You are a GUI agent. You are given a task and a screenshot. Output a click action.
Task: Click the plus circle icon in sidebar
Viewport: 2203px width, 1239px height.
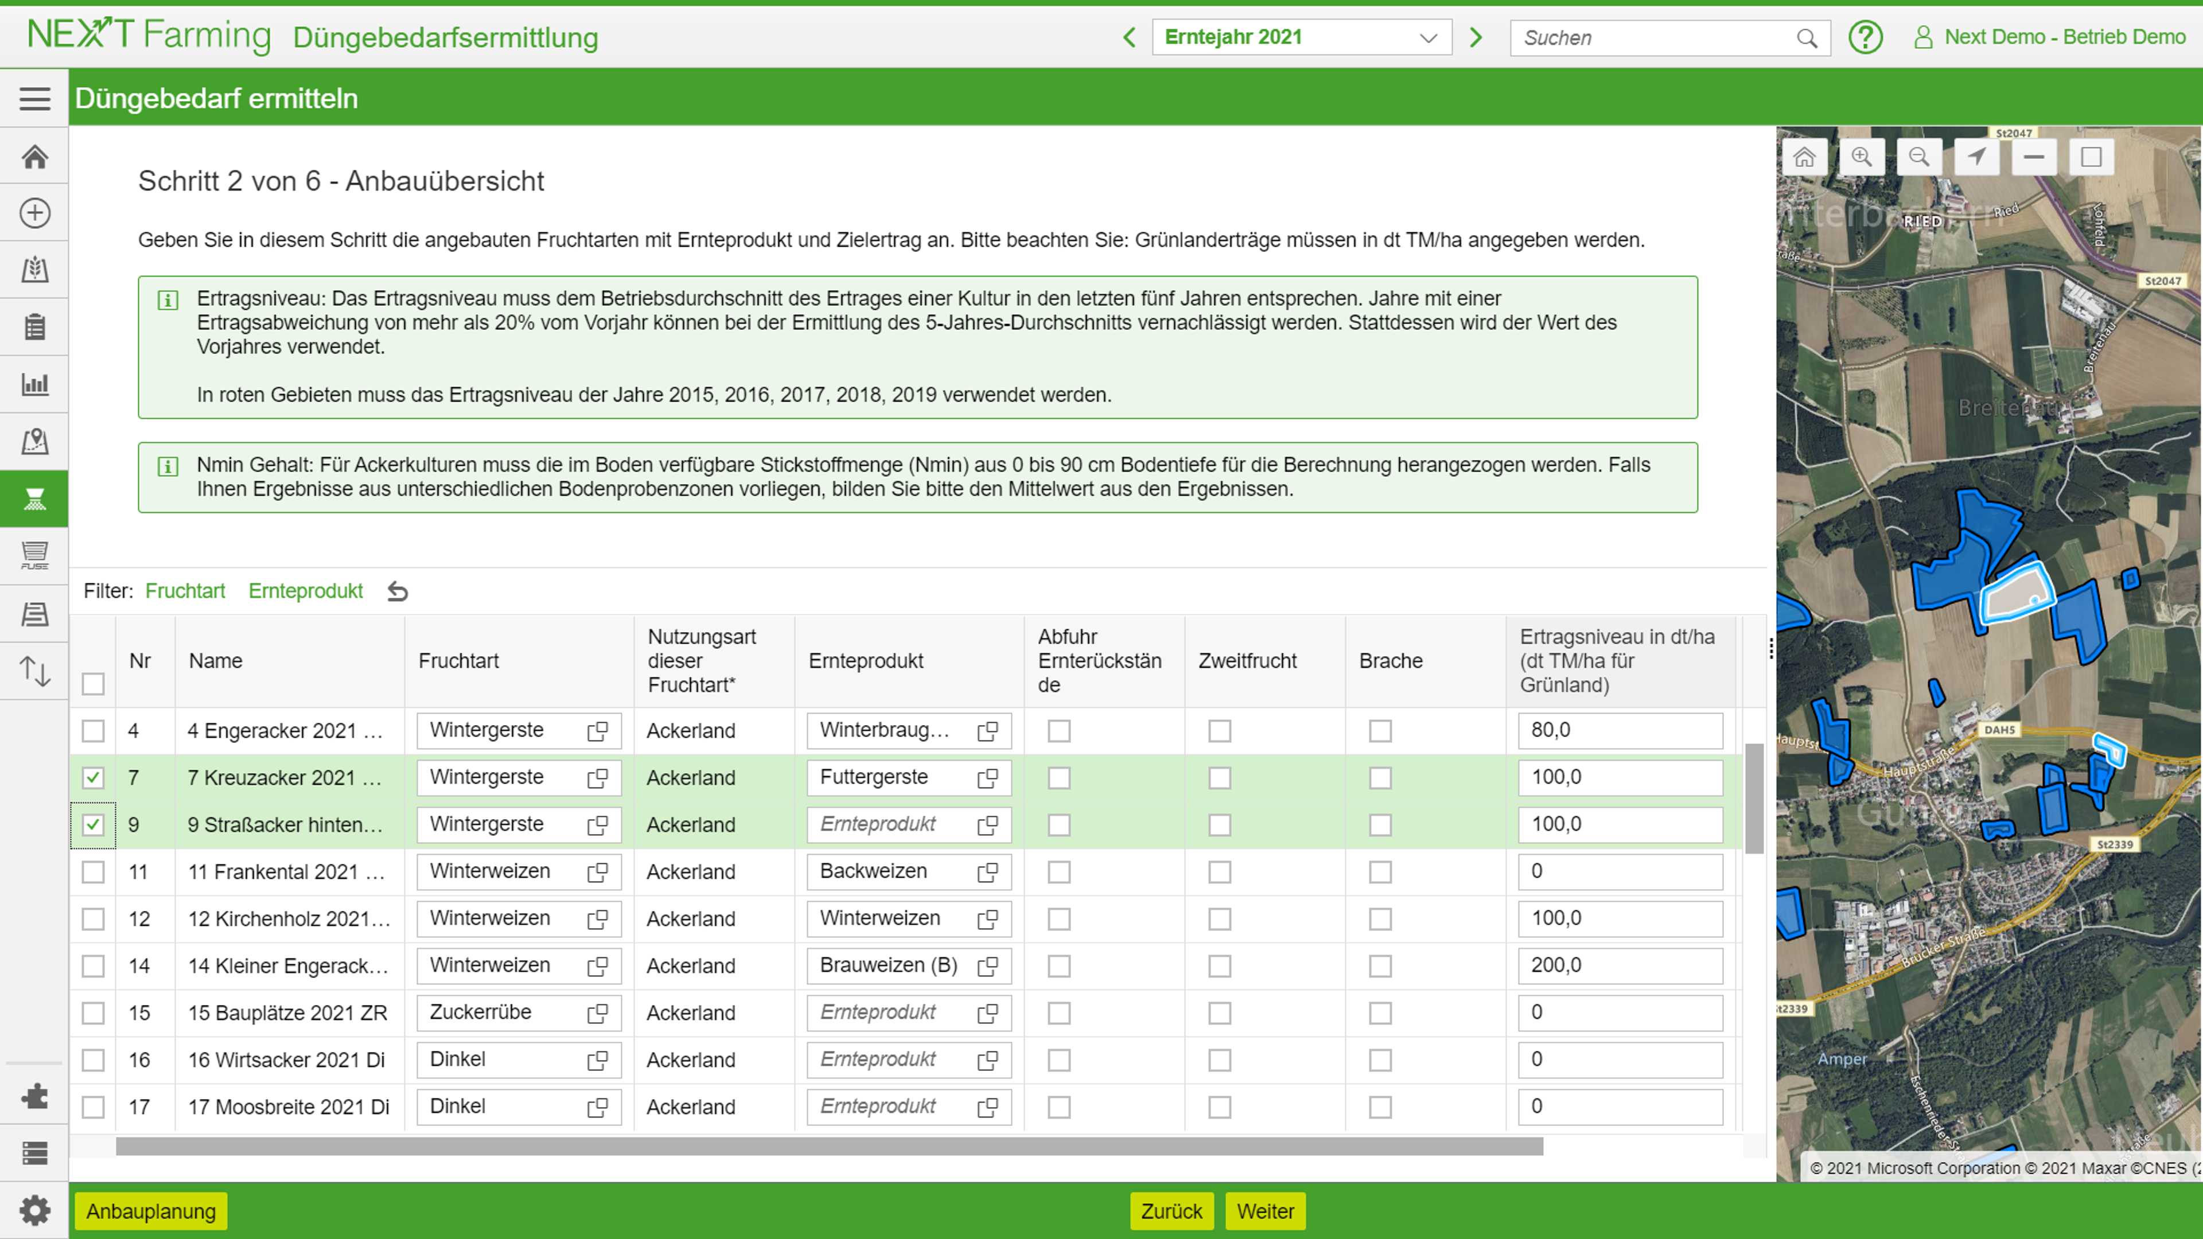tap(34, 213)
